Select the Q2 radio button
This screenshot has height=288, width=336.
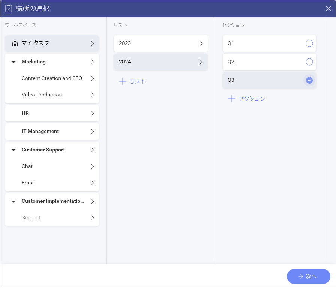pyautogui.click(x=309, y=62)
